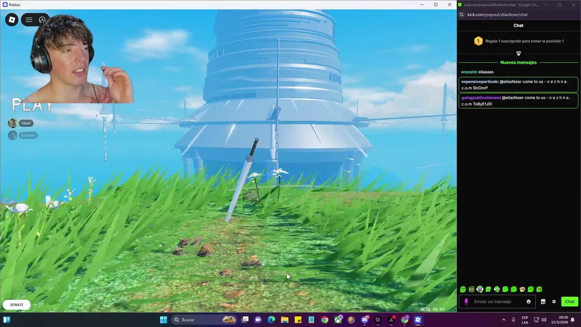Click the kick.com popout chat URL field
This screenshot has width=581, height=327.
point(497,15)
